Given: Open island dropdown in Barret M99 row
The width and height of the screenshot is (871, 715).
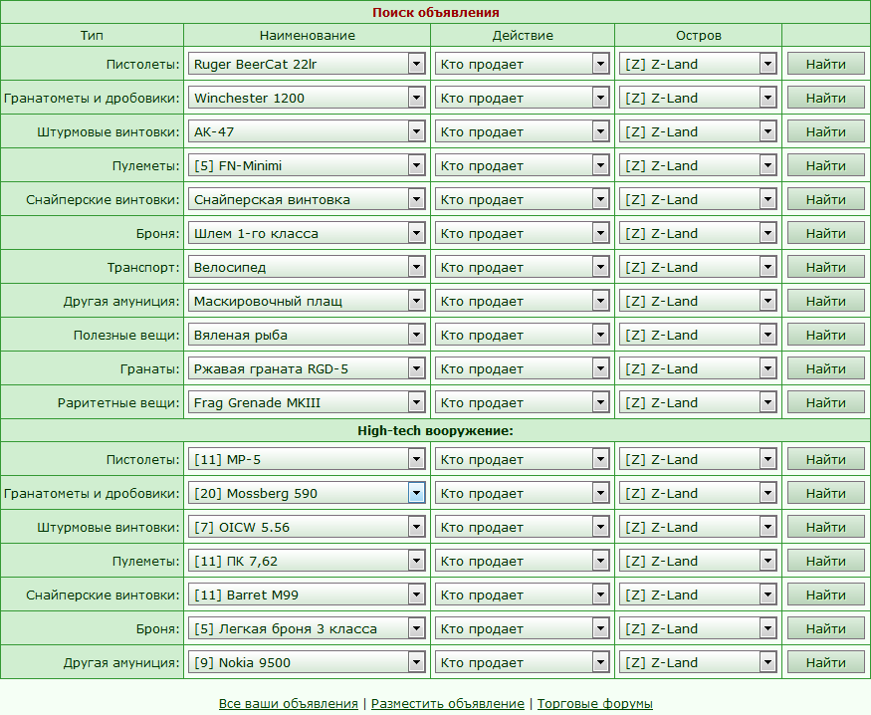Looking at the screenshot, I should (698, 596).
